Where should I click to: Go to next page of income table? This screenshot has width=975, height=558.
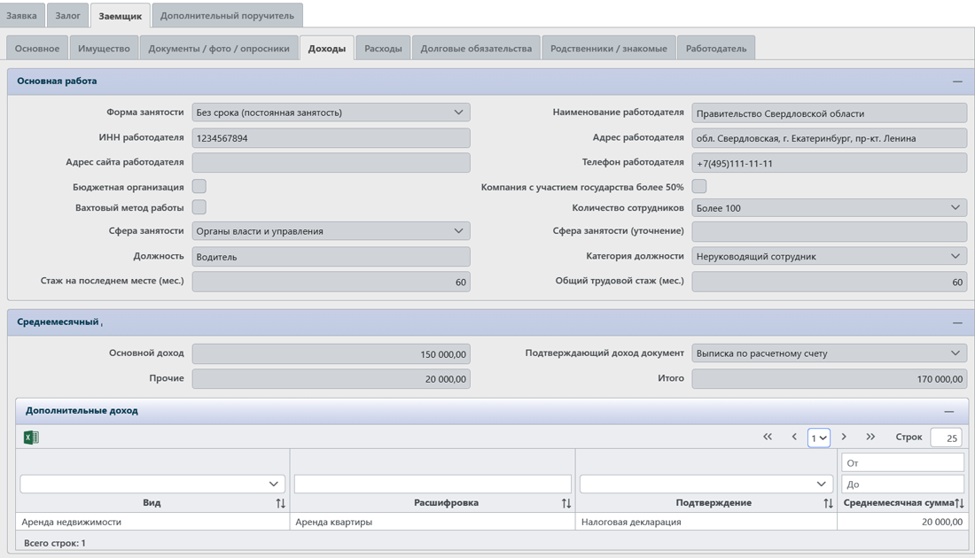[x=844, y=438]
